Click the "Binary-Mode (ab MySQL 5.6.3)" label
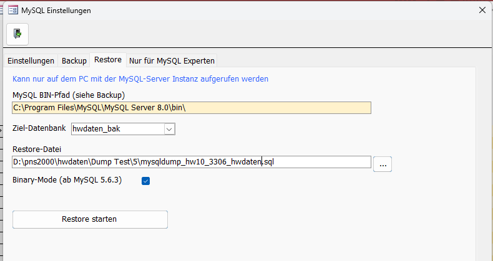The image size is (493, 261). [x=67, y=180]
